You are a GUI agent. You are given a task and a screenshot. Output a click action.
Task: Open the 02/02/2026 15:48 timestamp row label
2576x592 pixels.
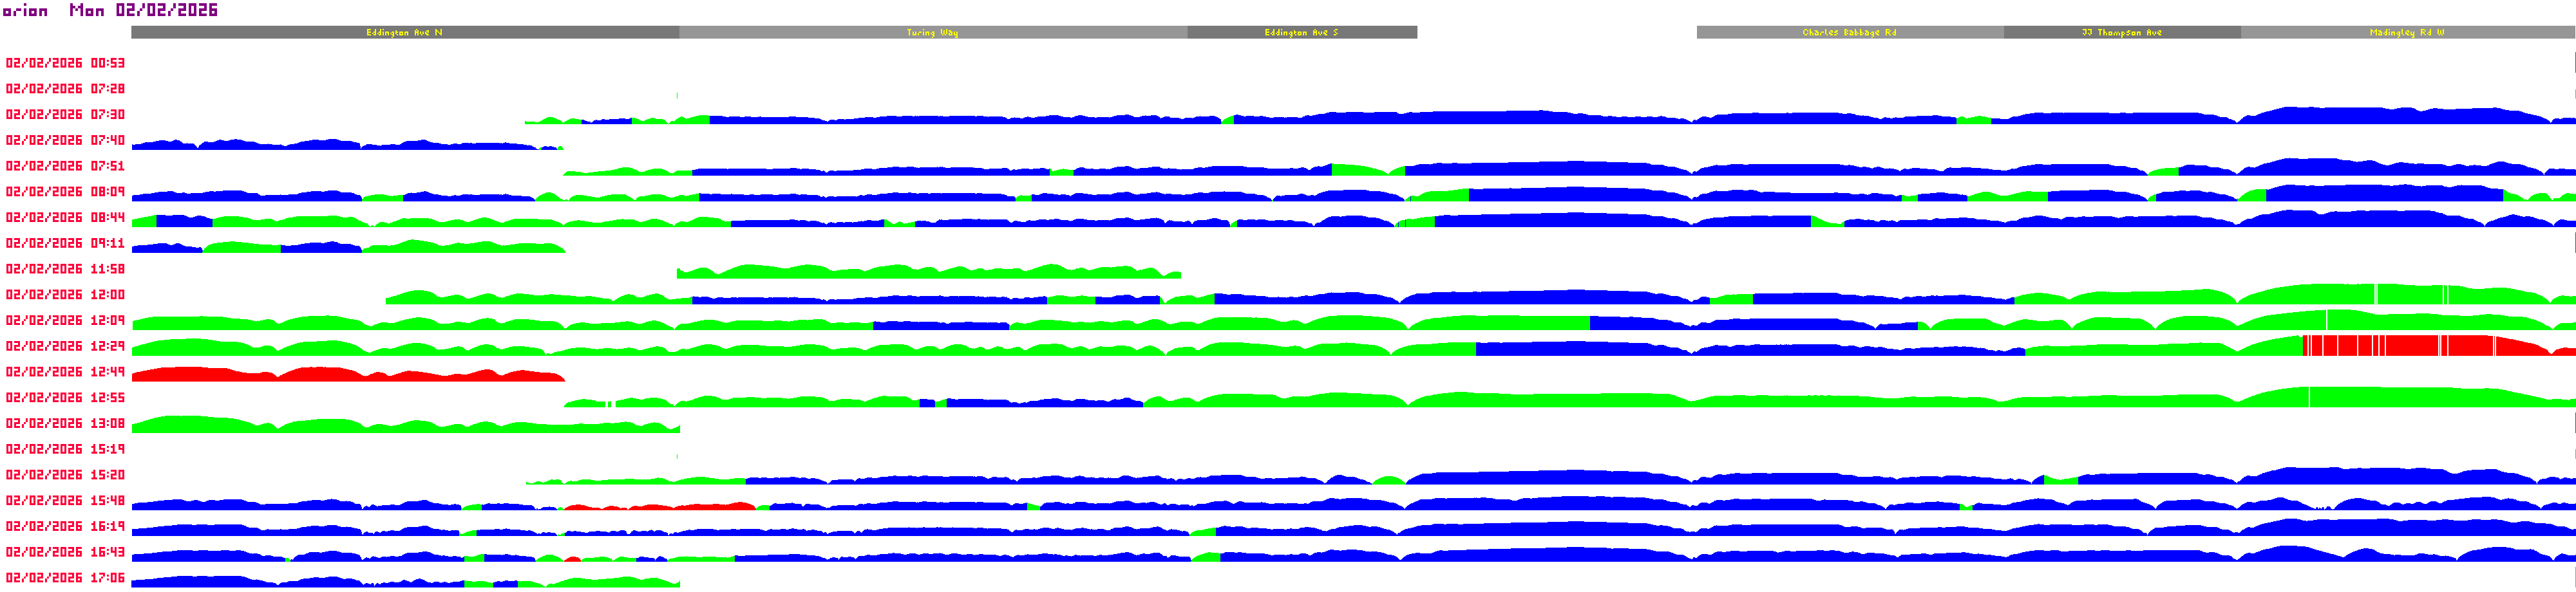pos(65,501)
